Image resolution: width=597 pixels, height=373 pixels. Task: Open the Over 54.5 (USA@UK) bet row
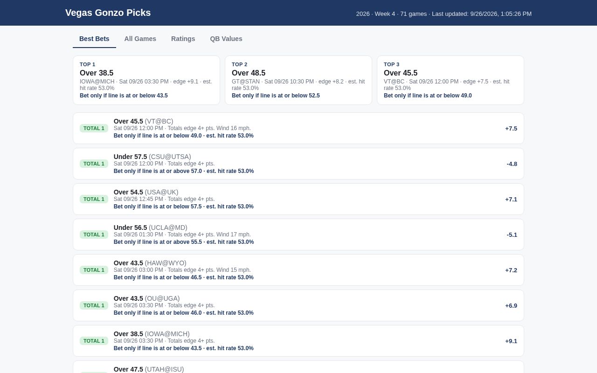298,199
